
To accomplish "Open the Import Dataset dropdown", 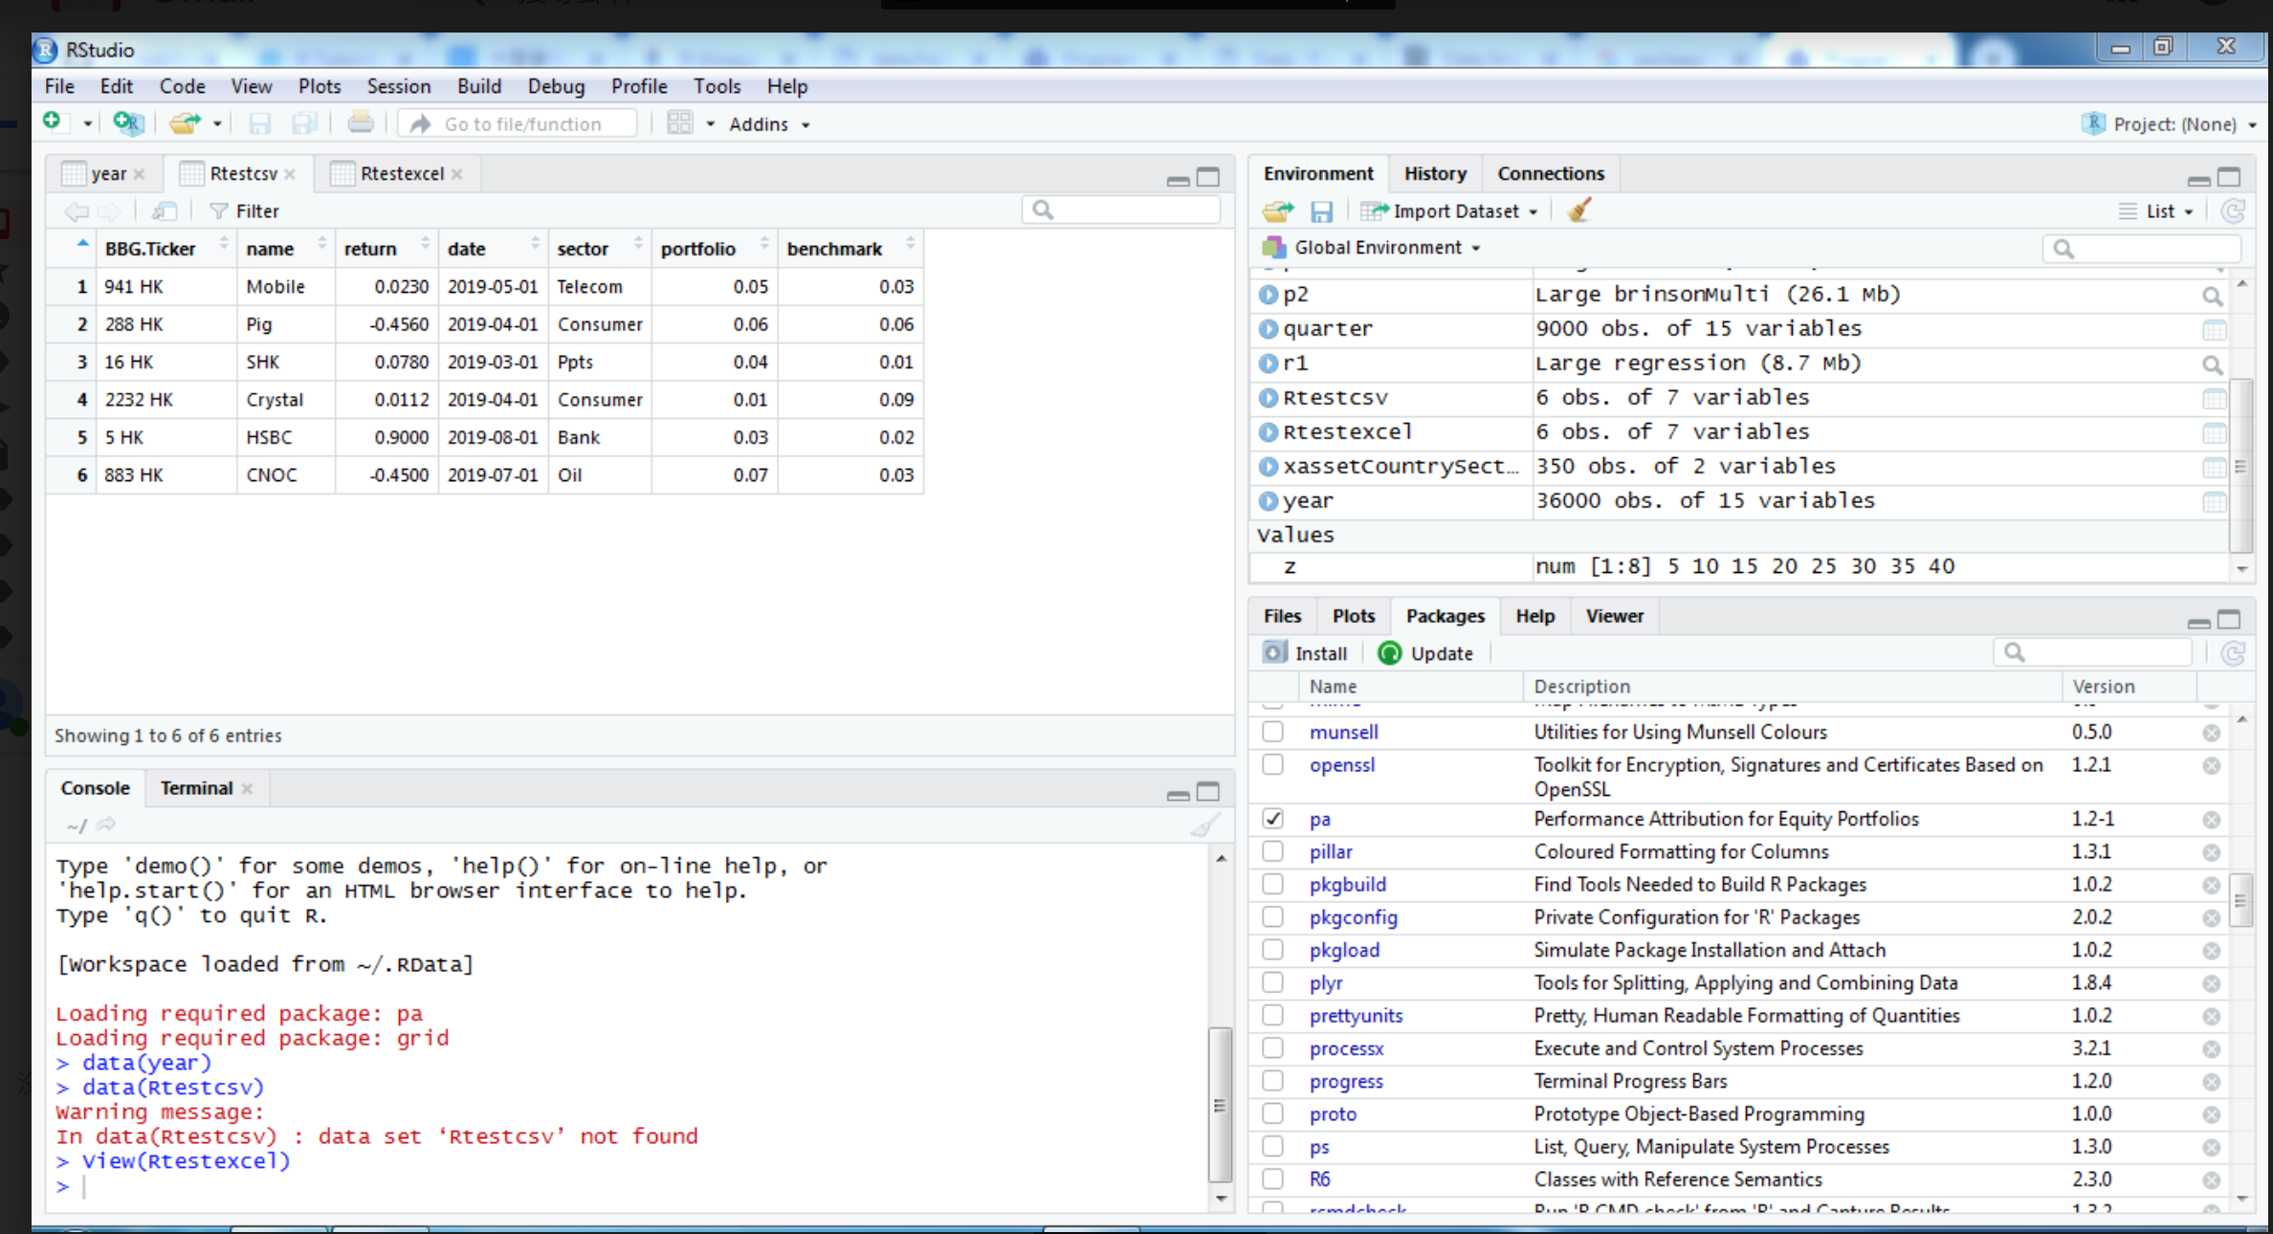I will point(1448,211).
